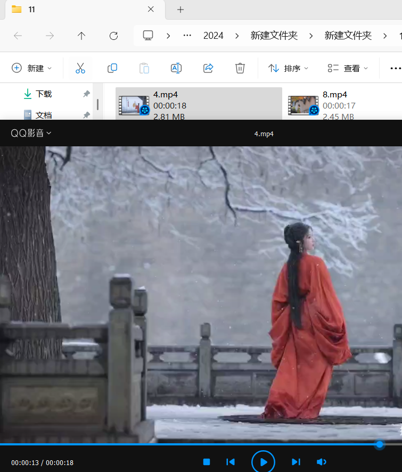Skip to the next video

pos(296,462)
